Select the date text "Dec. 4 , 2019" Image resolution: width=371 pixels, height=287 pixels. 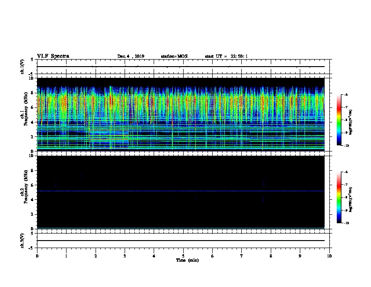click(x=131, y=56)
